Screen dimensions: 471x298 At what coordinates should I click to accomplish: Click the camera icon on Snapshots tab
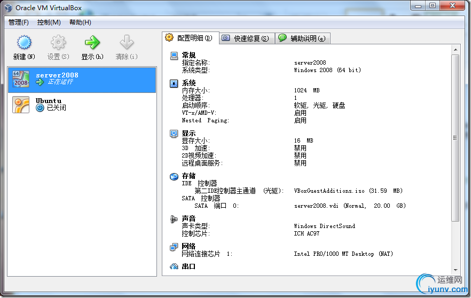[x=226, y=38]
